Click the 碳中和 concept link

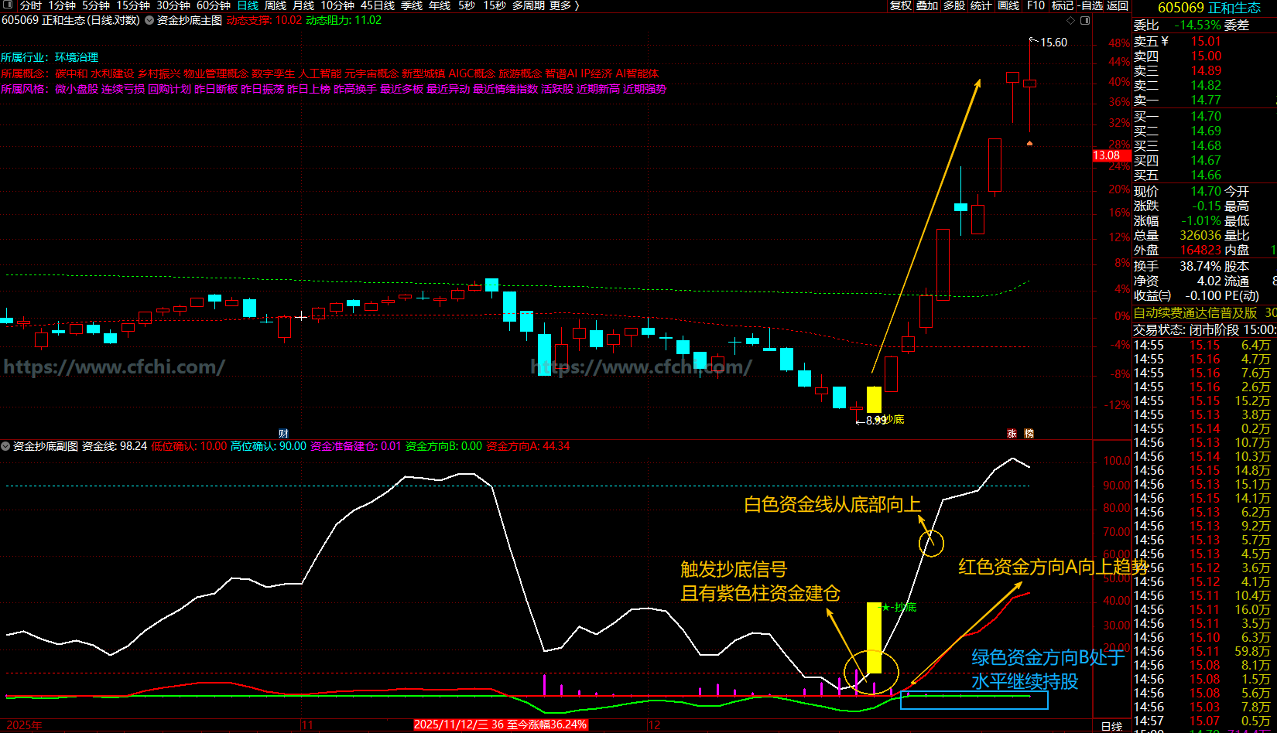pyautogui.click(x=71, y=73)
